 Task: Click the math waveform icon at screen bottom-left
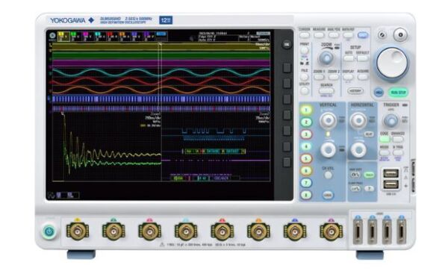pyautogui.click(x=52, y=196)
